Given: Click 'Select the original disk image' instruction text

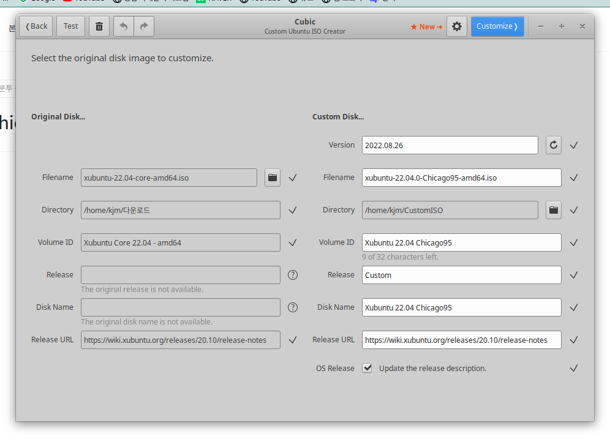Looking at the screenshot, I should (122, 58).
